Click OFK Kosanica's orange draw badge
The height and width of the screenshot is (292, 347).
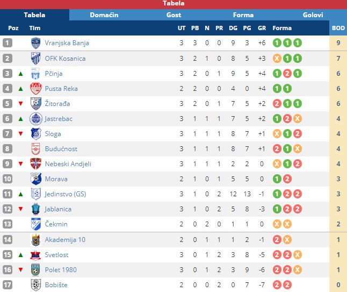277,59
